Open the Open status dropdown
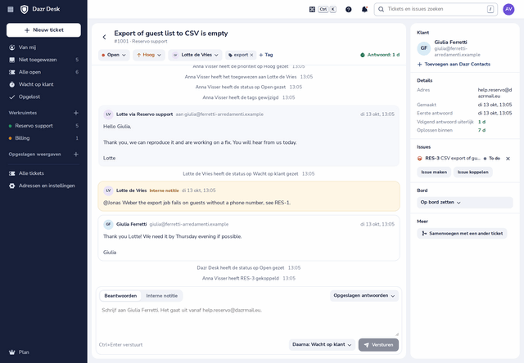 point(114,55)
